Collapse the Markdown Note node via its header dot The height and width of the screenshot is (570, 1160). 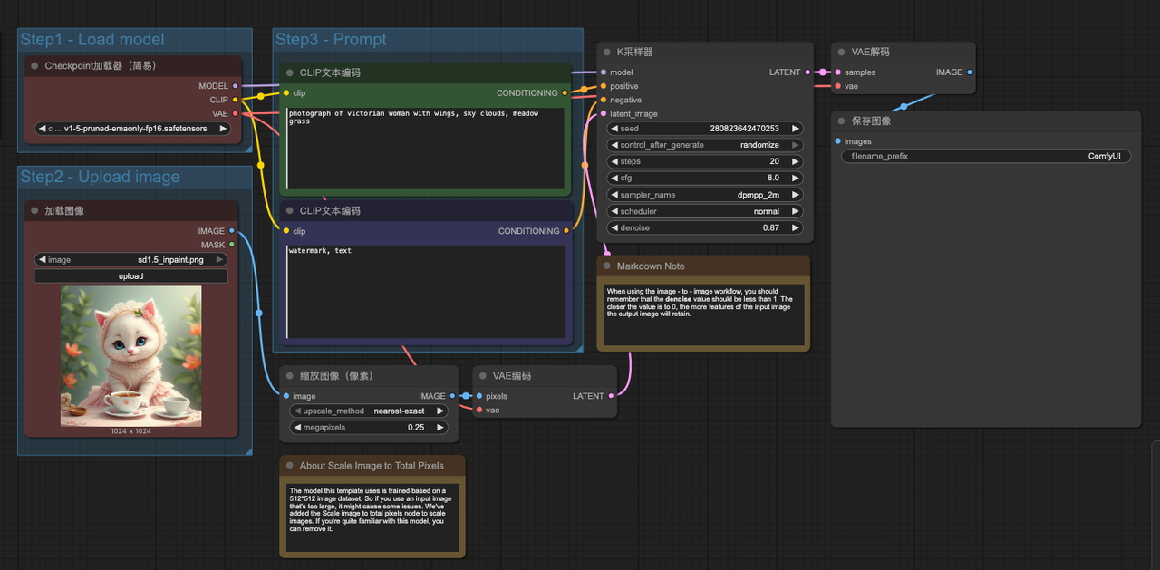coord(605,266)
